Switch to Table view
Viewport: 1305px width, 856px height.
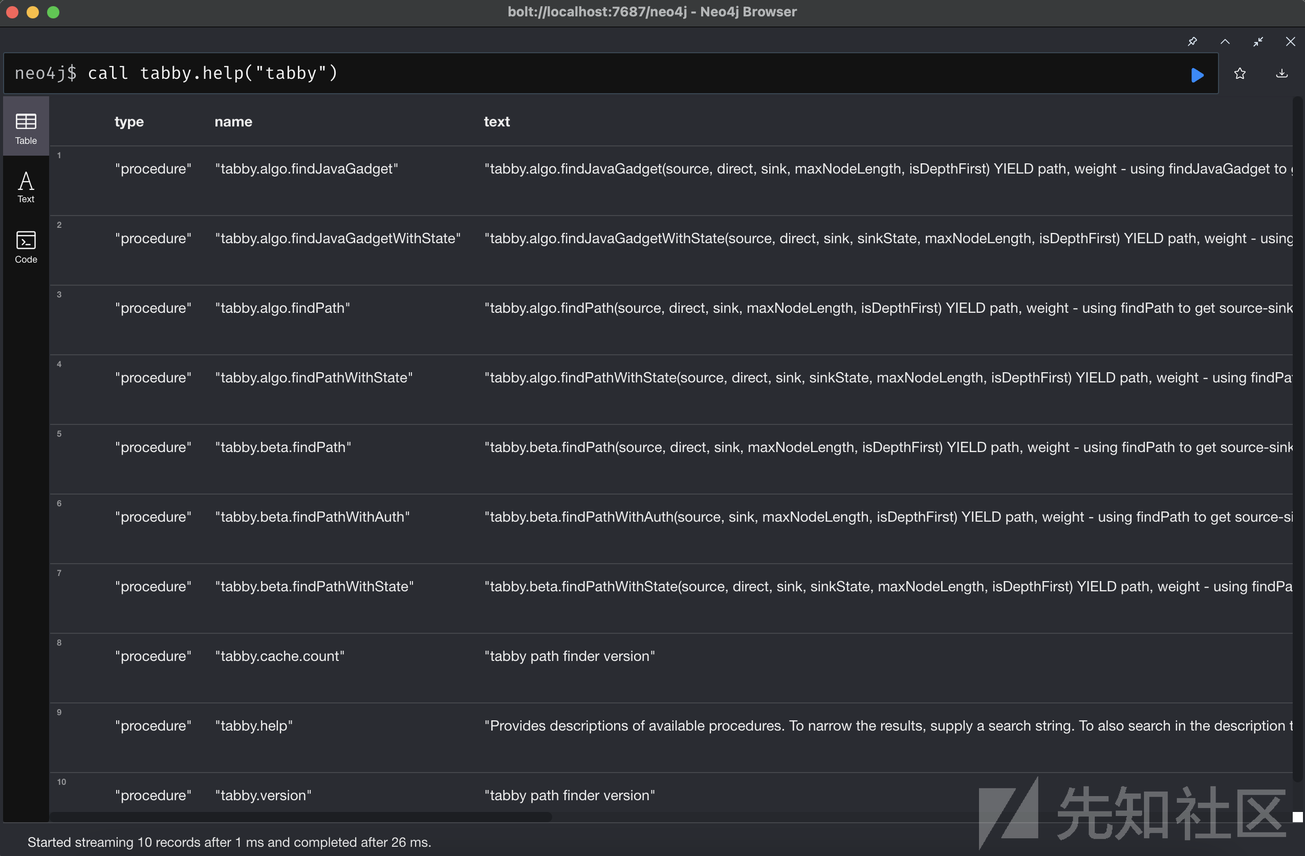(26, 129)
